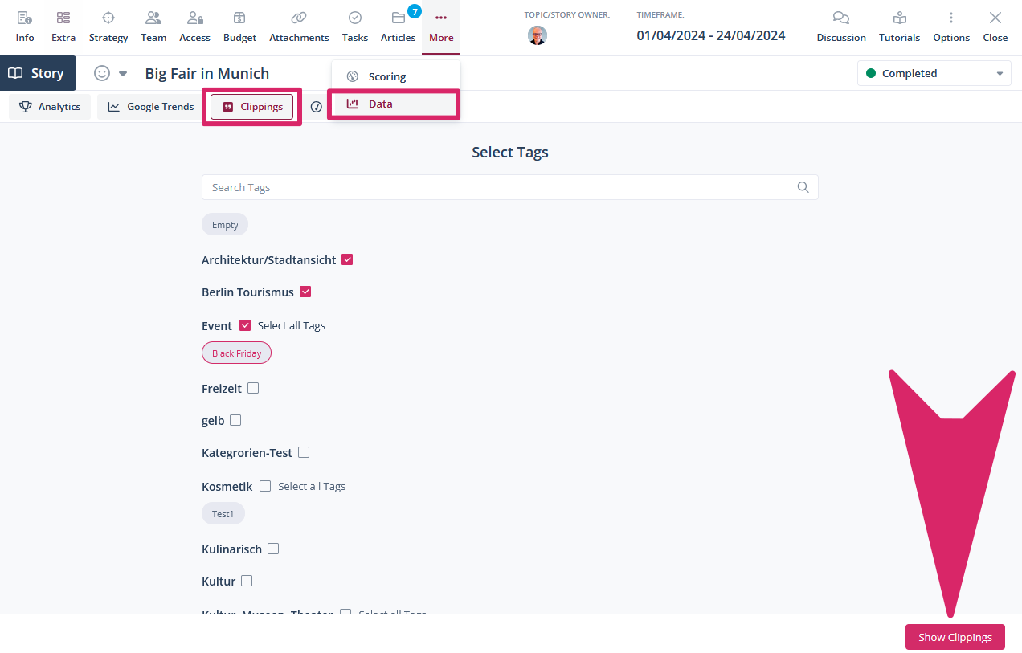Screen dimensions: 1022x653
Task: Click the Show Clippings button
Action: 955,637
